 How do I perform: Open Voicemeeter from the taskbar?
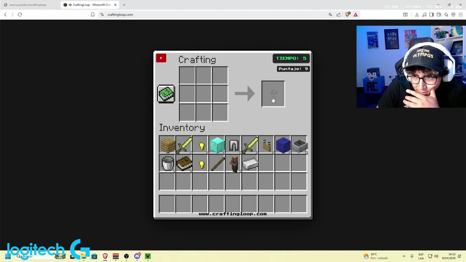(x=116, y=256)
